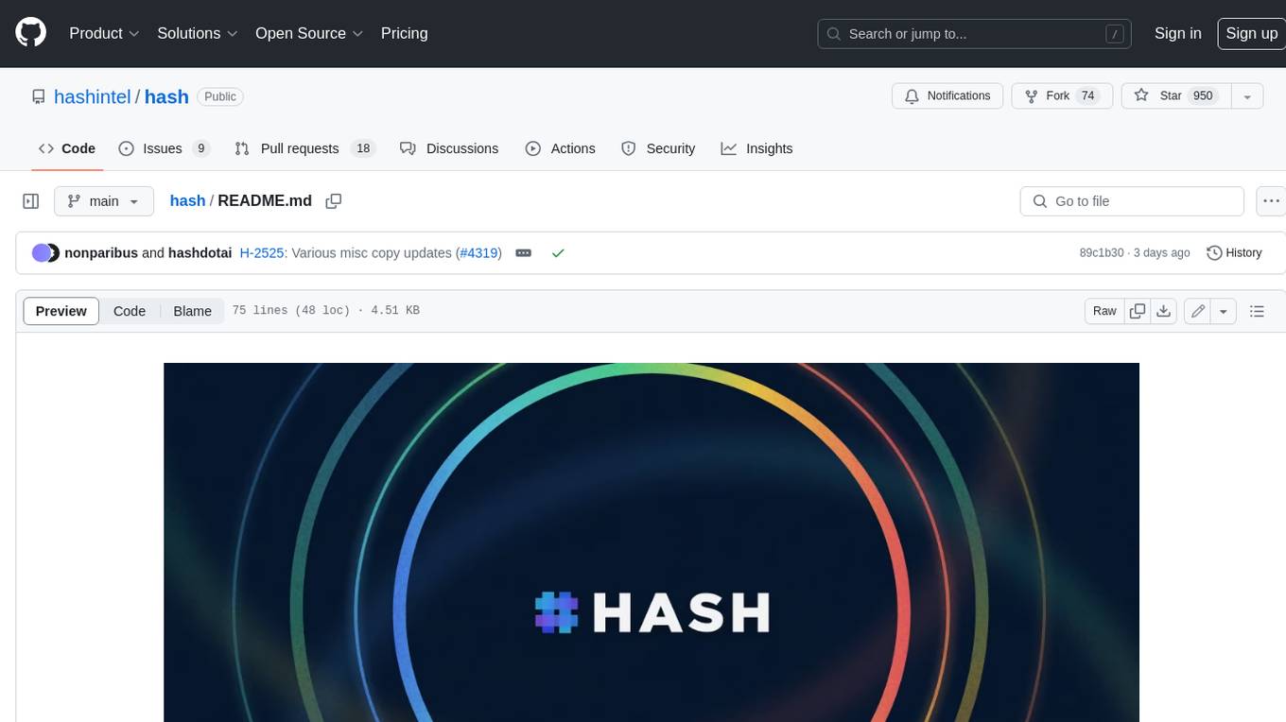Click the Sign in link
Image resolution: width=1286 pixels, height=722 pixels.
[1177, 33]
